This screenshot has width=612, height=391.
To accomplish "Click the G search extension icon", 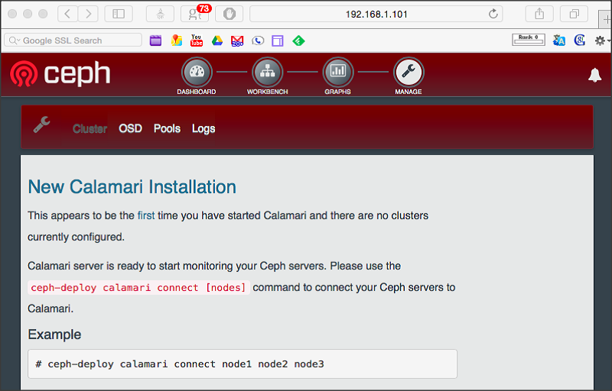I will click(x=580, y=40).
